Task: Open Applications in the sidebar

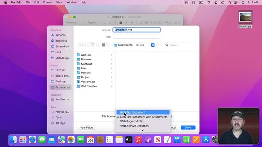Action: click(60, 35)
